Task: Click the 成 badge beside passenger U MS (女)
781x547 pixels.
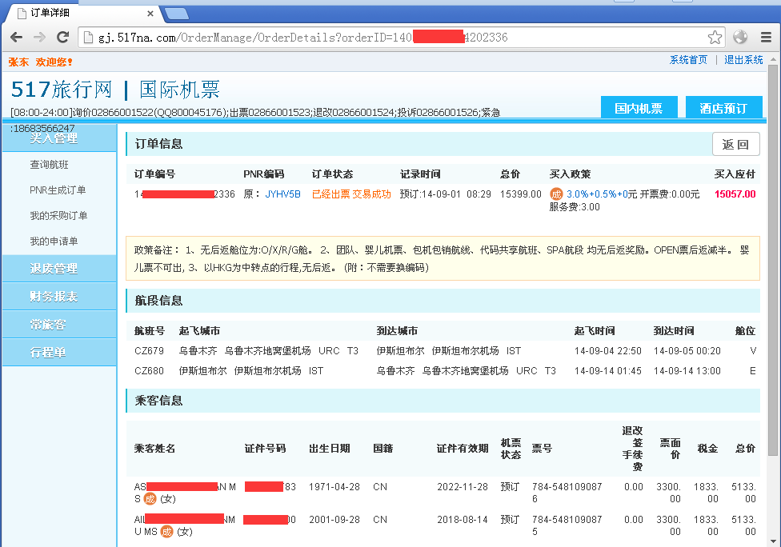Action: coord(167,532)
